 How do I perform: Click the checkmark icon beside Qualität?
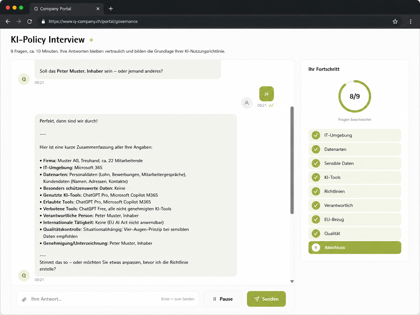(x=316, y=233)
